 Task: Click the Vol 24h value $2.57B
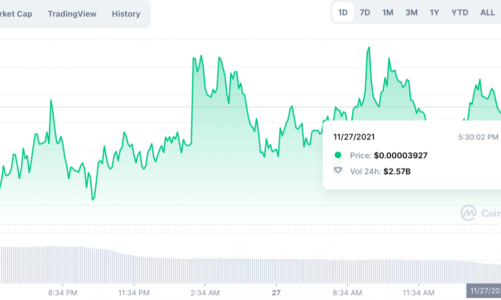(397, 171)
